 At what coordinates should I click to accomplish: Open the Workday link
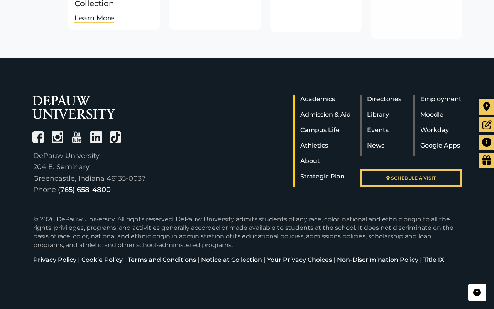[x=435, y=130]
